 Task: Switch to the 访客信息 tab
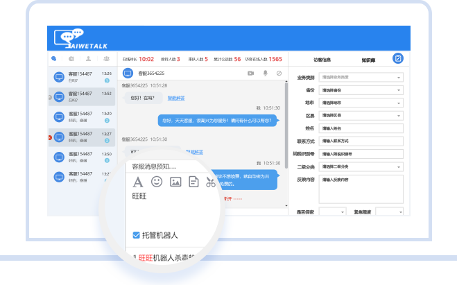click(322, 60)
